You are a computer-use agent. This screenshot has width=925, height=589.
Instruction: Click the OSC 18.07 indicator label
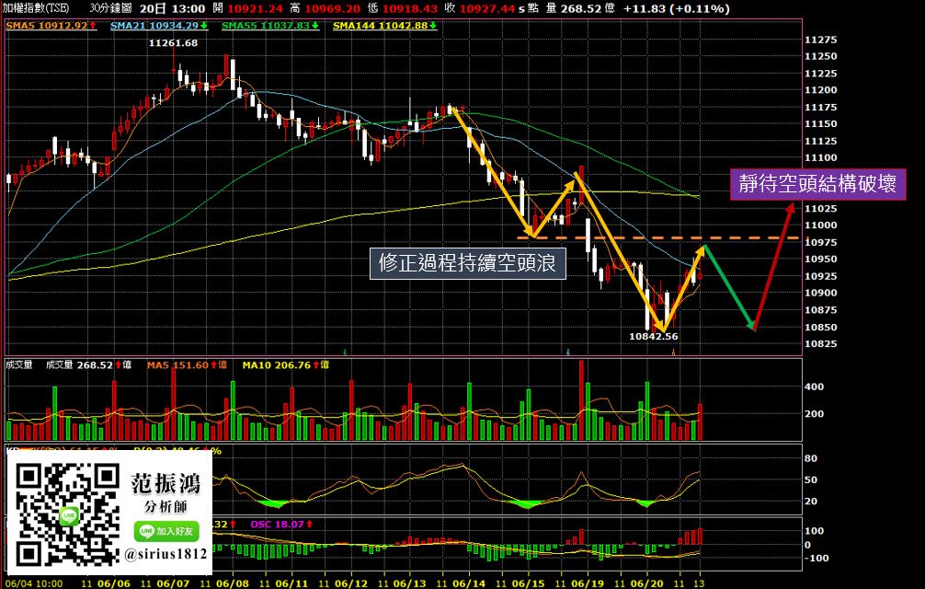(281, 524)
